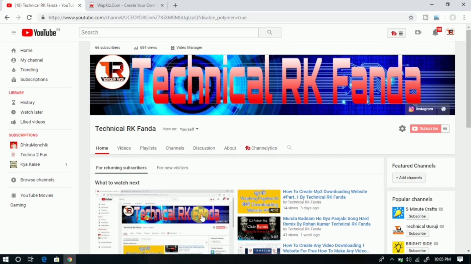This screenshot has height=264, width=471.
Task: Subscribe to 5-Minute Crafts
Action: click(x=417, y=216)
